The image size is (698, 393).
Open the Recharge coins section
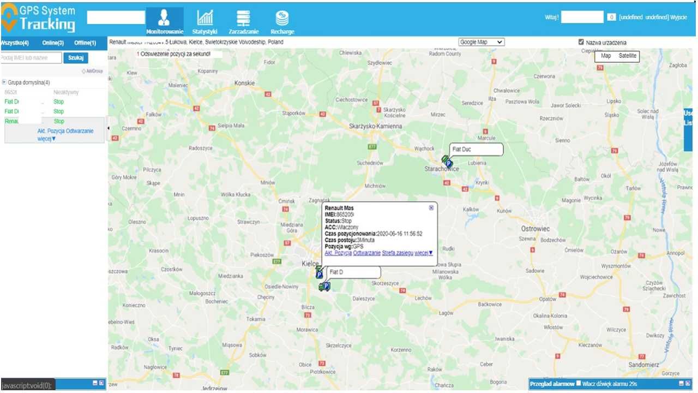click(x=282, y=21)
